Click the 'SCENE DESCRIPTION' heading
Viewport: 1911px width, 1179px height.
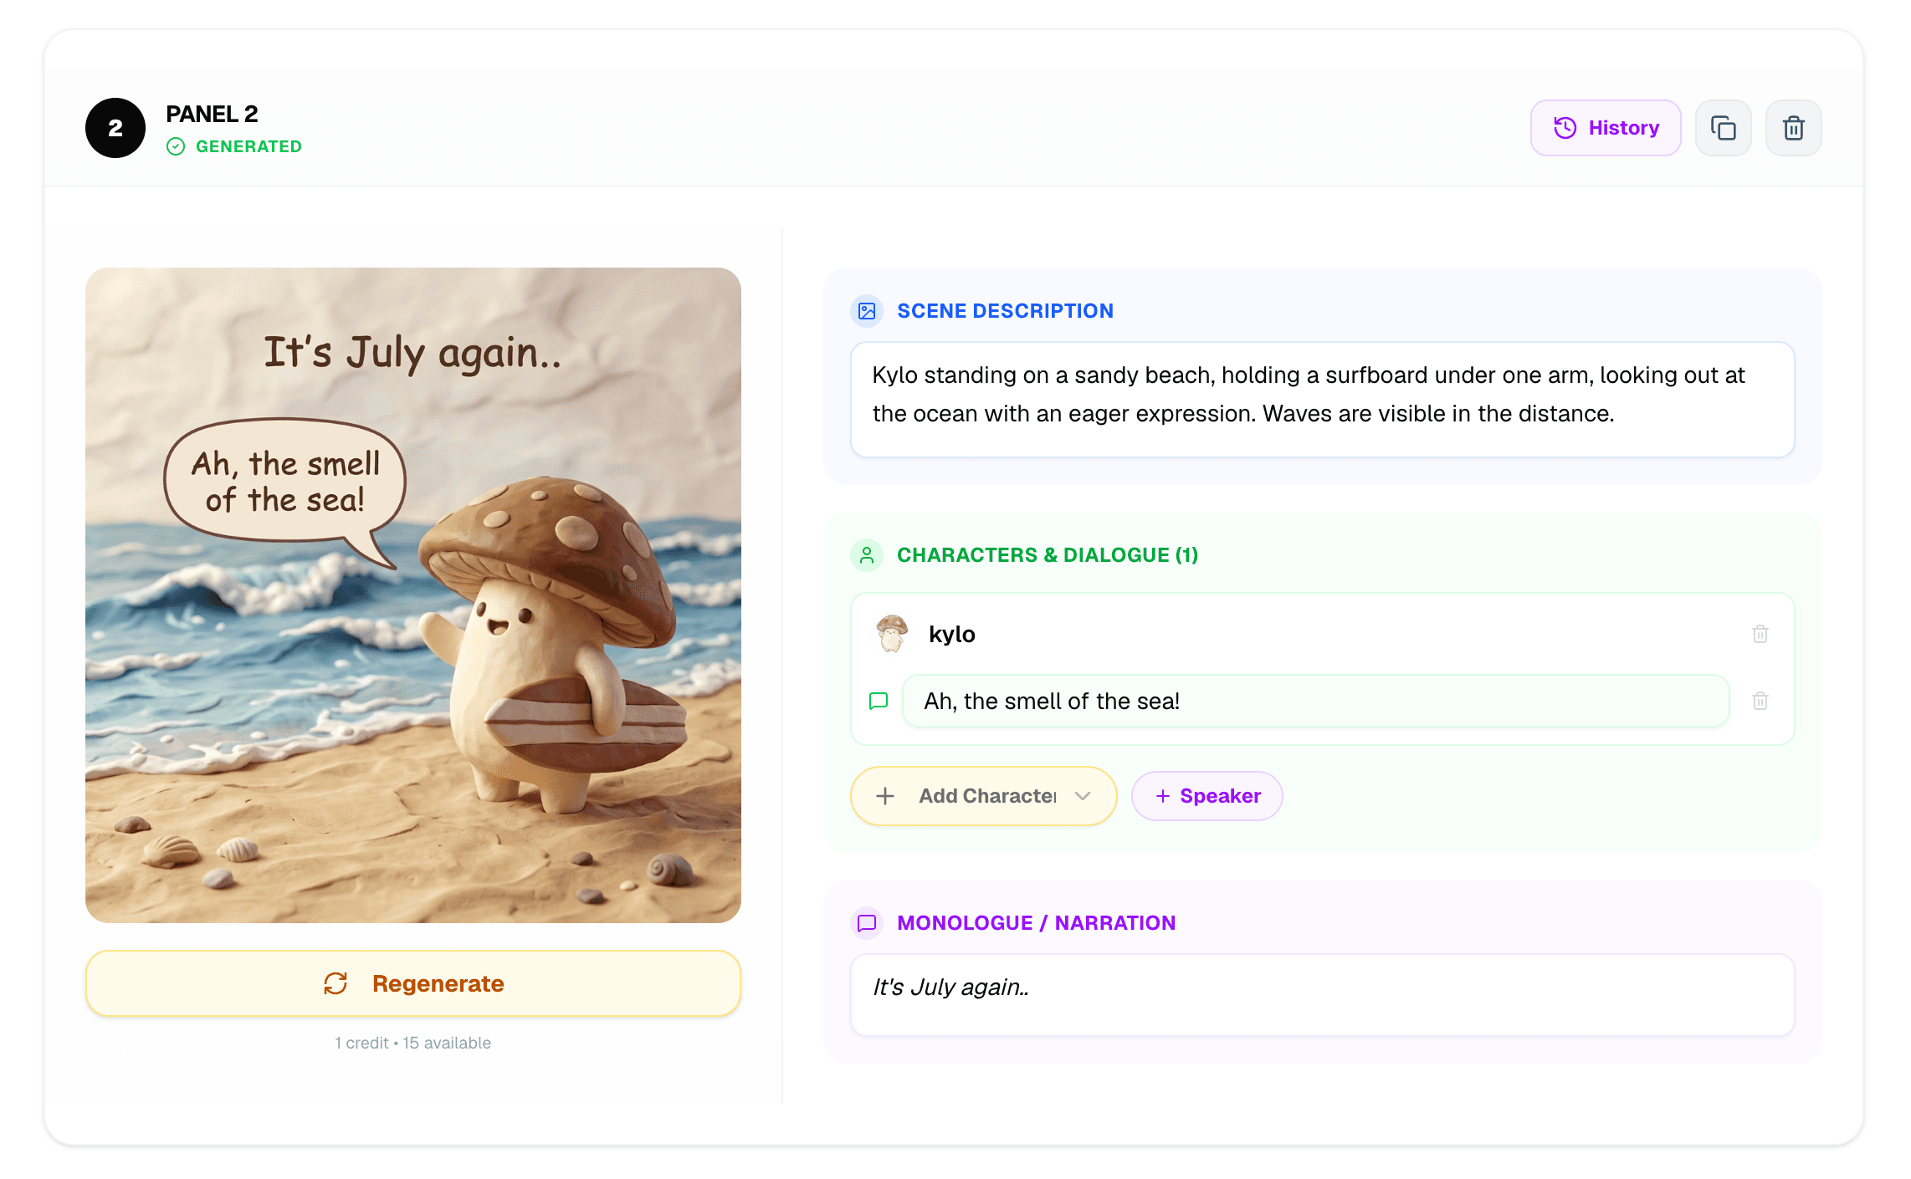[1005, 311]
